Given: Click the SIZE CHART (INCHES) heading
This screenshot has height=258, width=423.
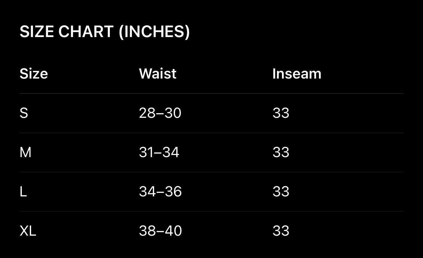Looking at the screenshot, I should [104, 32].
